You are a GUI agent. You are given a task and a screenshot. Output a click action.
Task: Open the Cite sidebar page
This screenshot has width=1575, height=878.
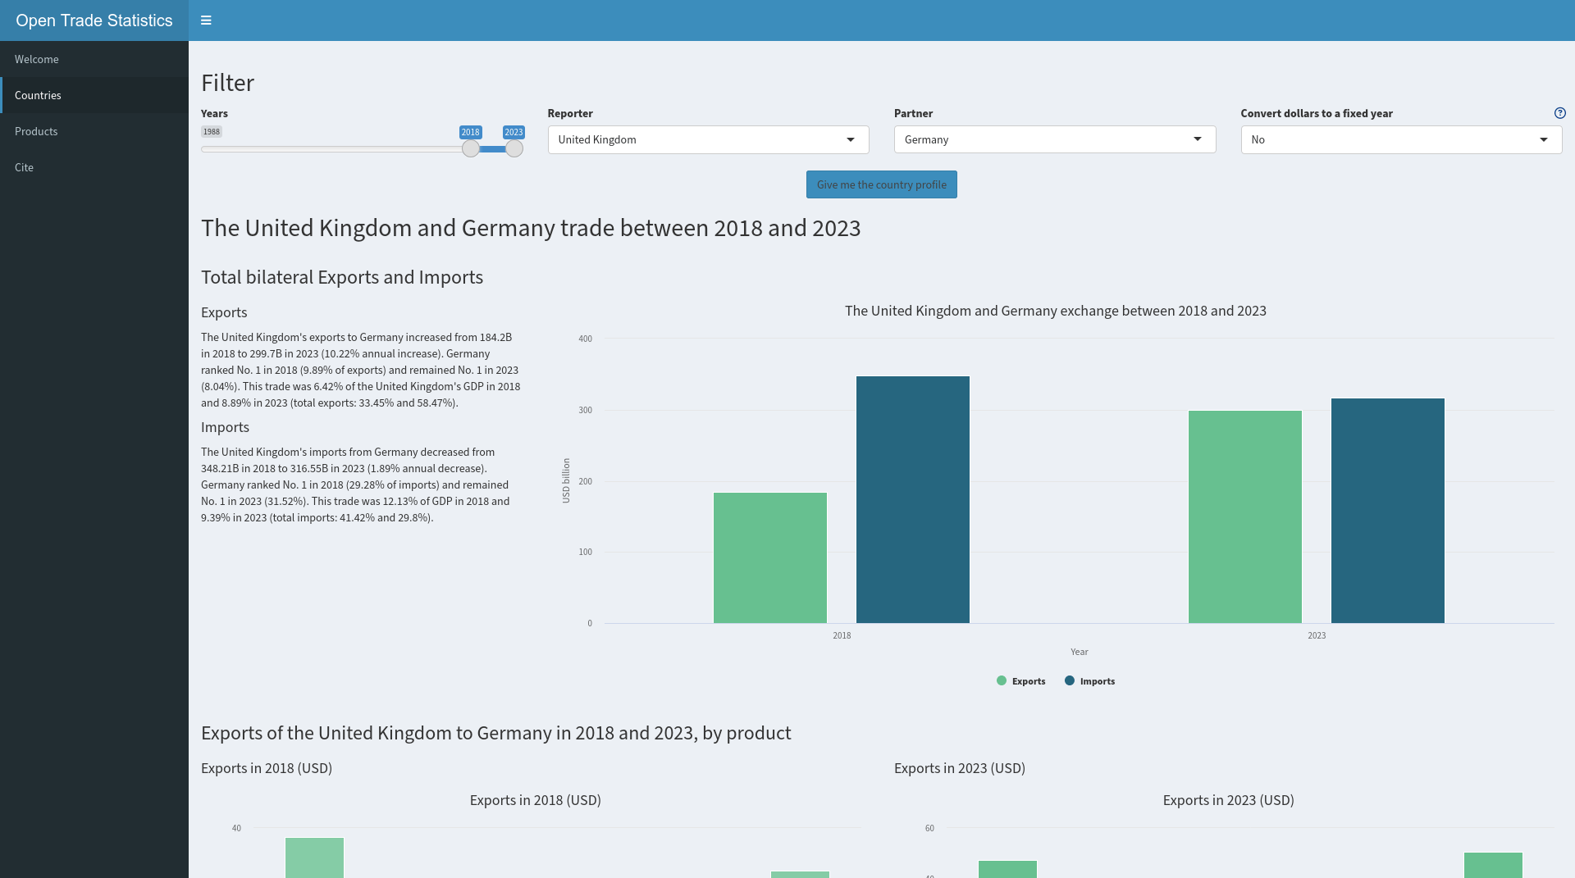click(x=24, y=167)
